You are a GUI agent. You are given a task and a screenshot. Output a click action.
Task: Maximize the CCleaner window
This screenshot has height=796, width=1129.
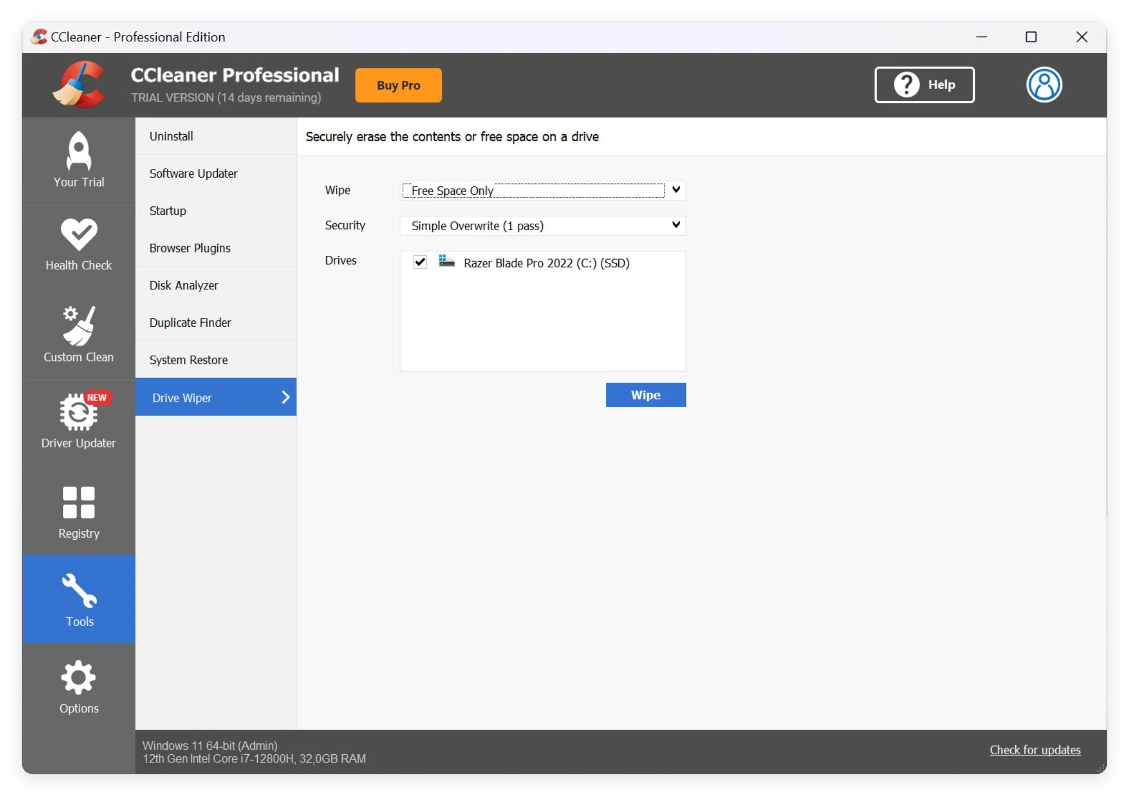1031,37
